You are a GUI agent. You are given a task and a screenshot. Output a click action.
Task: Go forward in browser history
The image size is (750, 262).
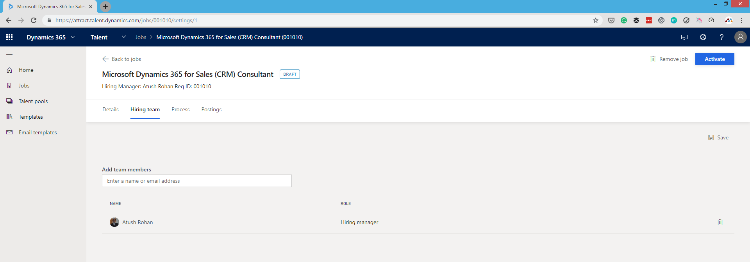point(21,20)
